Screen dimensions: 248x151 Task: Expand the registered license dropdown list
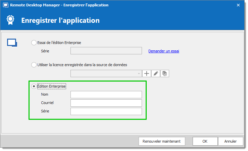pos(139,73)
